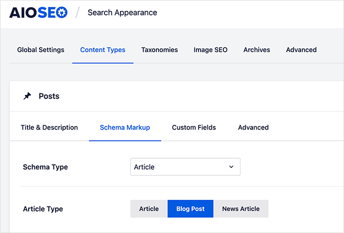344x233 pixels.
Task: Click the Article Type label
Action: 43,209
